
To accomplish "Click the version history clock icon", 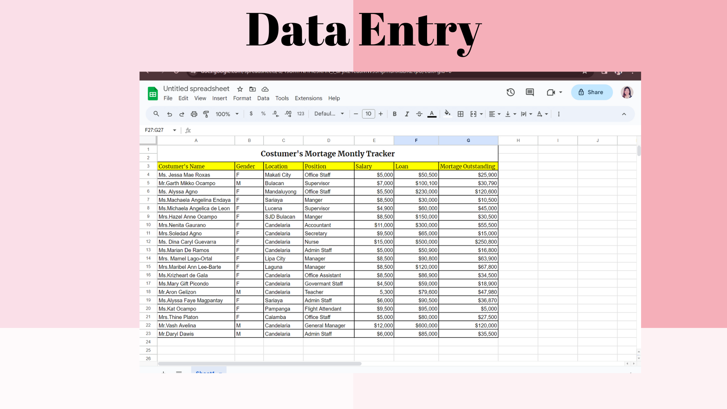I will 510,92.
